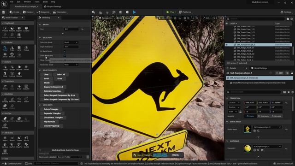
Task: Open the Location type dropdown
Action: coord(234,103)
